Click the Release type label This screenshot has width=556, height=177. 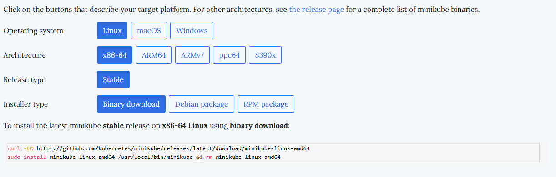point(24,80)
